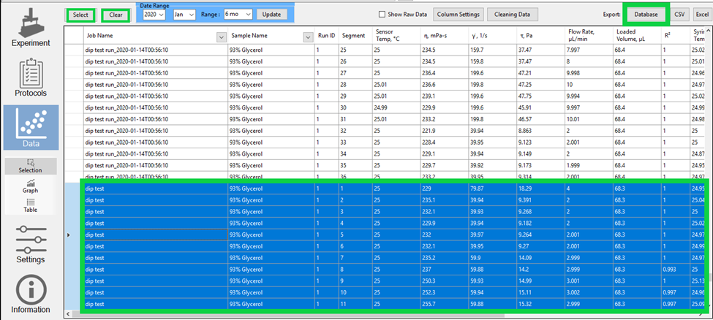The height and width of the screenshot is (320, 713).
Task: Click the Date Range label
Action: [154, 5]
